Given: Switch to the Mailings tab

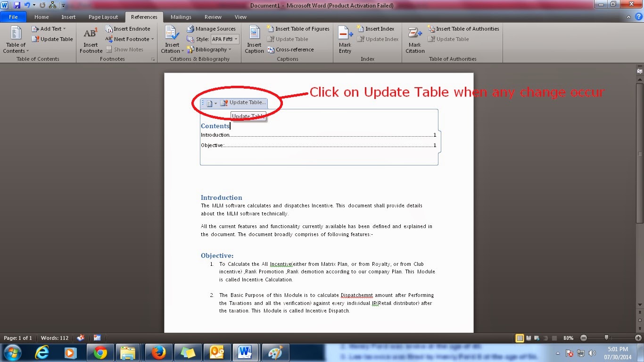Looking at the screenshot, I should coord(181,17).
